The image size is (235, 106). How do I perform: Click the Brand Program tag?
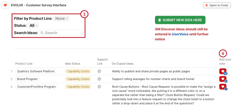[x=27, y=79]
